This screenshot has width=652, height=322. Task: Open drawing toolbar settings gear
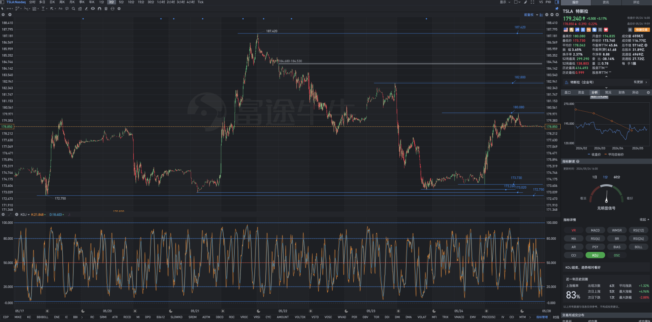tap(119, 9)
